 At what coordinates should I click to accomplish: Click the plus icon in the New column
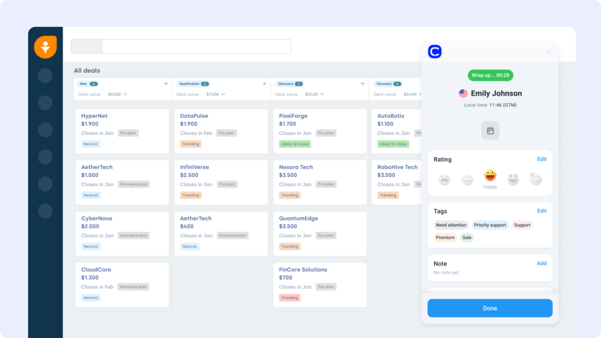click(166, 83)
